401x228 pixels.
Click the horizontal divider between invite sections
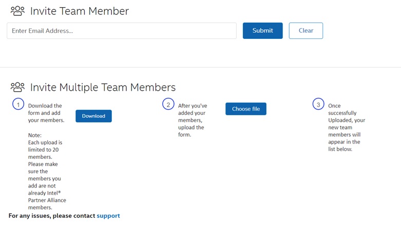pyautogui.click(x=200, y=68)
